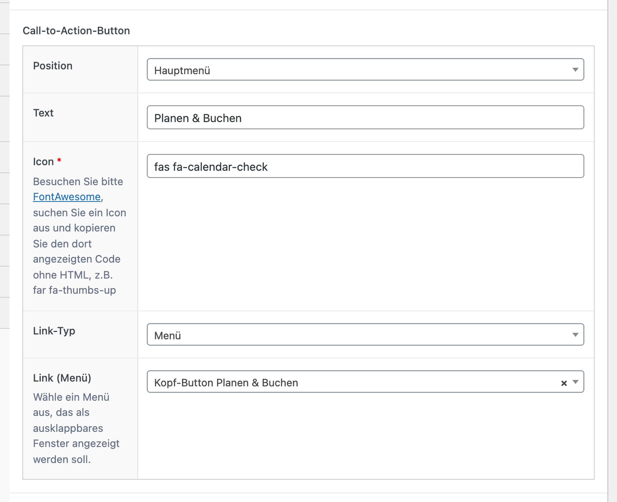Click the help text 'far fa-thumbs-up'
The image size is (617, 502).
coord(75,290)
